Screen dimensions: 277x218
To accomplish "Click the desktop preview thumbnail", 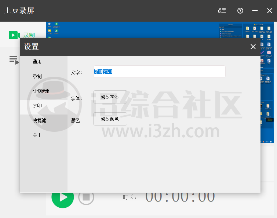I will click(160, 30).
